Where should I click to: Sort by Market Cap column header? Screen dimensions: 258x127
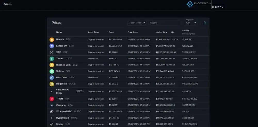[x=161, y=32]
